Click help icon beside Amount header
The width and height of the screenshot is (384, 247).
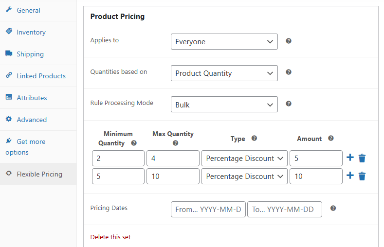[331, 139]
